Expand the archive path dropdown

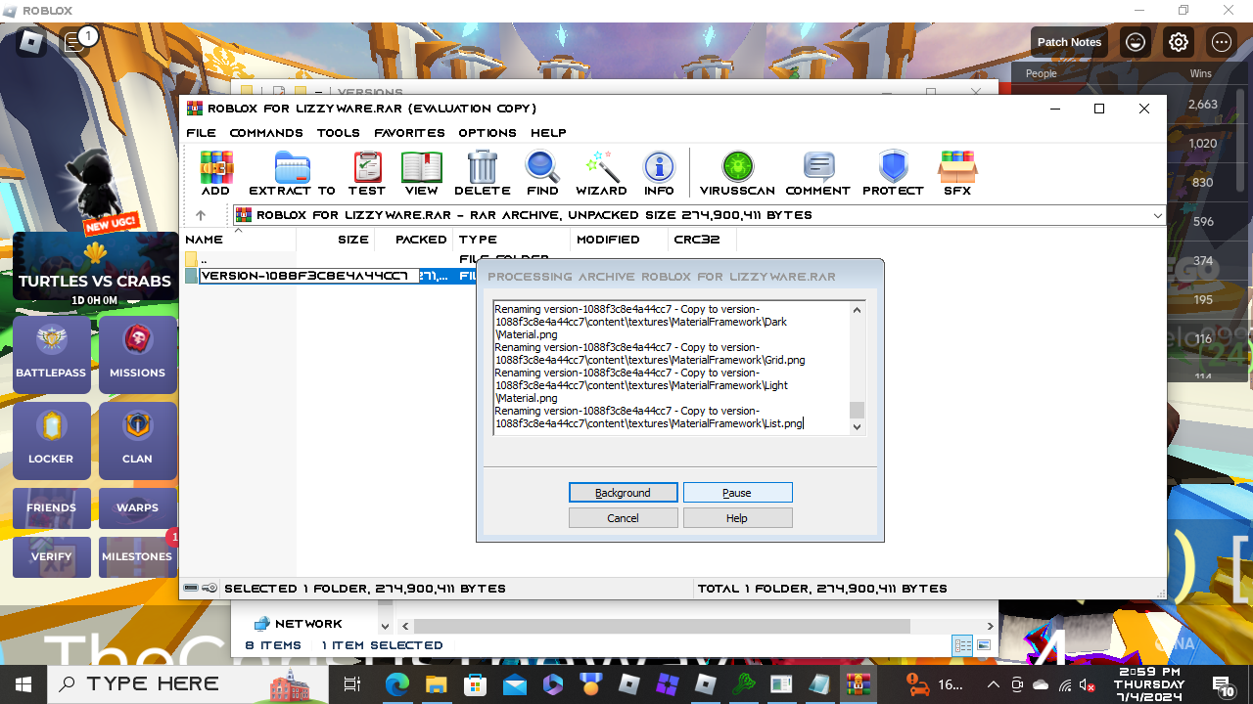[x=1157, y=215]
